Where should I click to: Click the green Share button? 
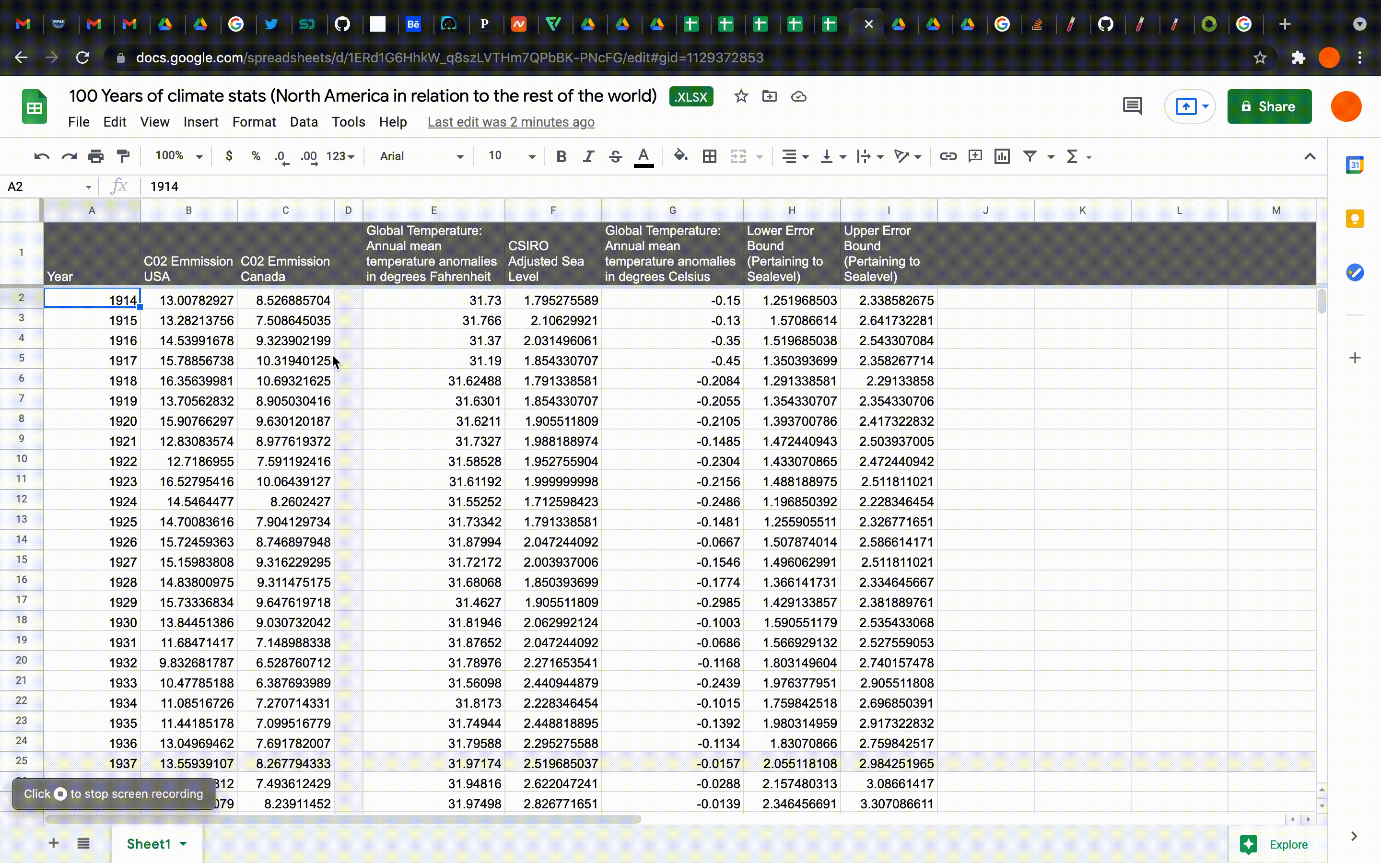[x=1269, y=106]
